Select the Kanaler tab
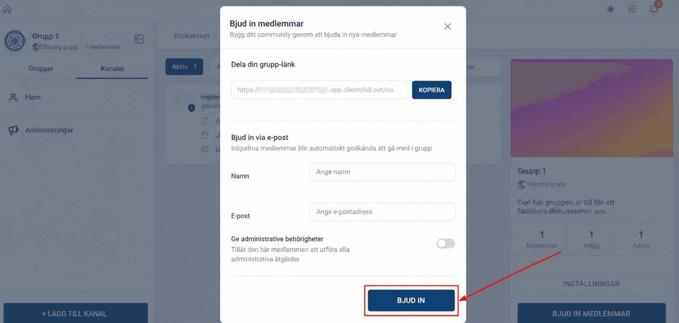Screen dimensions: 679x323 pos(112,69)
